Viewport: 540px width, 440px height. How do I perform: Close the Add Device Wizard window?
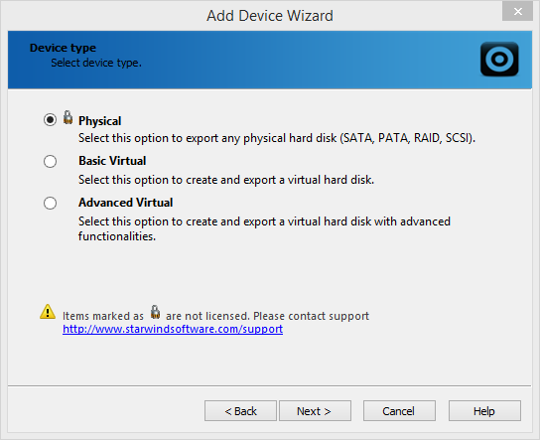(517, 11)
